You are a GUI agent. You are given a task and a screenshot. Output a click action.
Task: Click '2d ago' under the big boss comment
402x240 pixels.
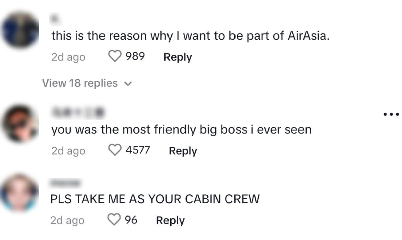coord(68,151)
